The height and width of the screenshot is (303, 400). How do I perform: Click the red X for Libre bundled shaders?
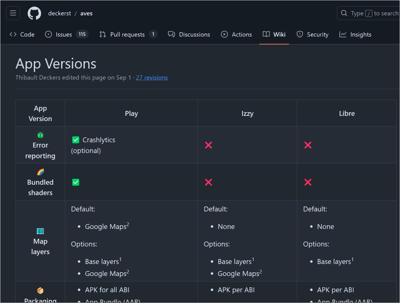(308, 182)
